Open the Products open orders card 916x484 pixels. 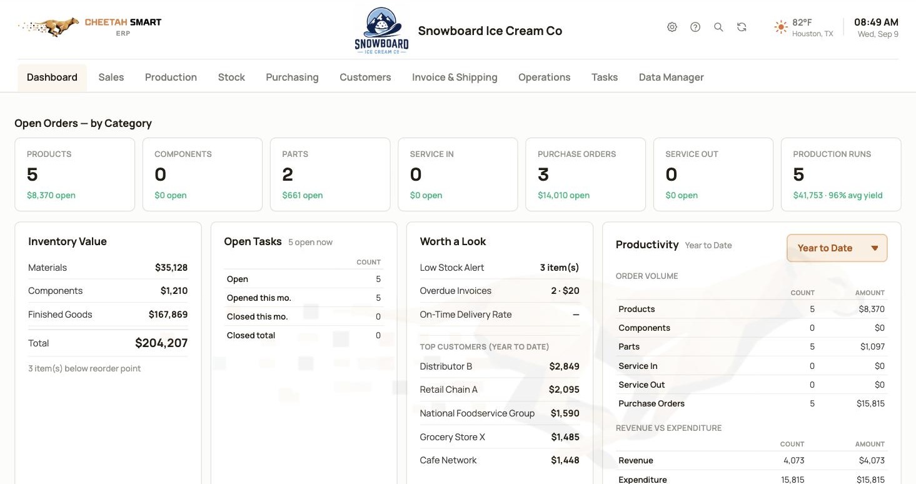coord(75,174)
